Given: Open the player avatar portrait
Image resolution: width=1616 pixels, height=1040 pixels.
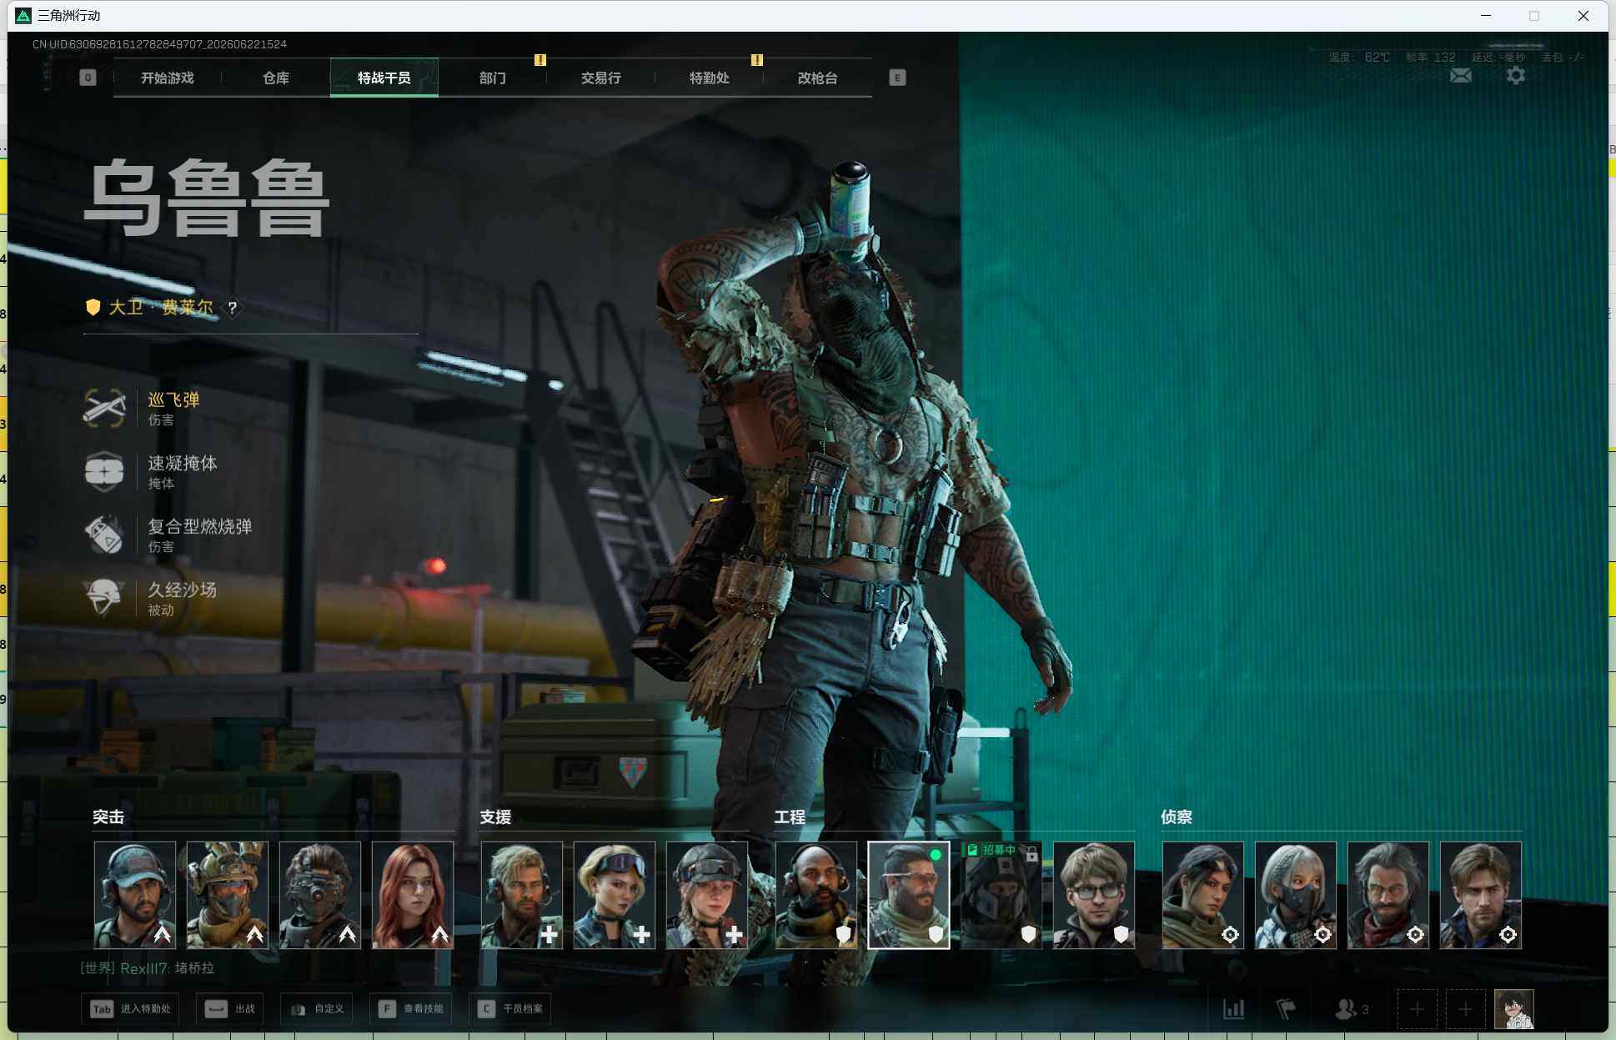Looking at the screenshot, I should [x=1513, y=1009].
